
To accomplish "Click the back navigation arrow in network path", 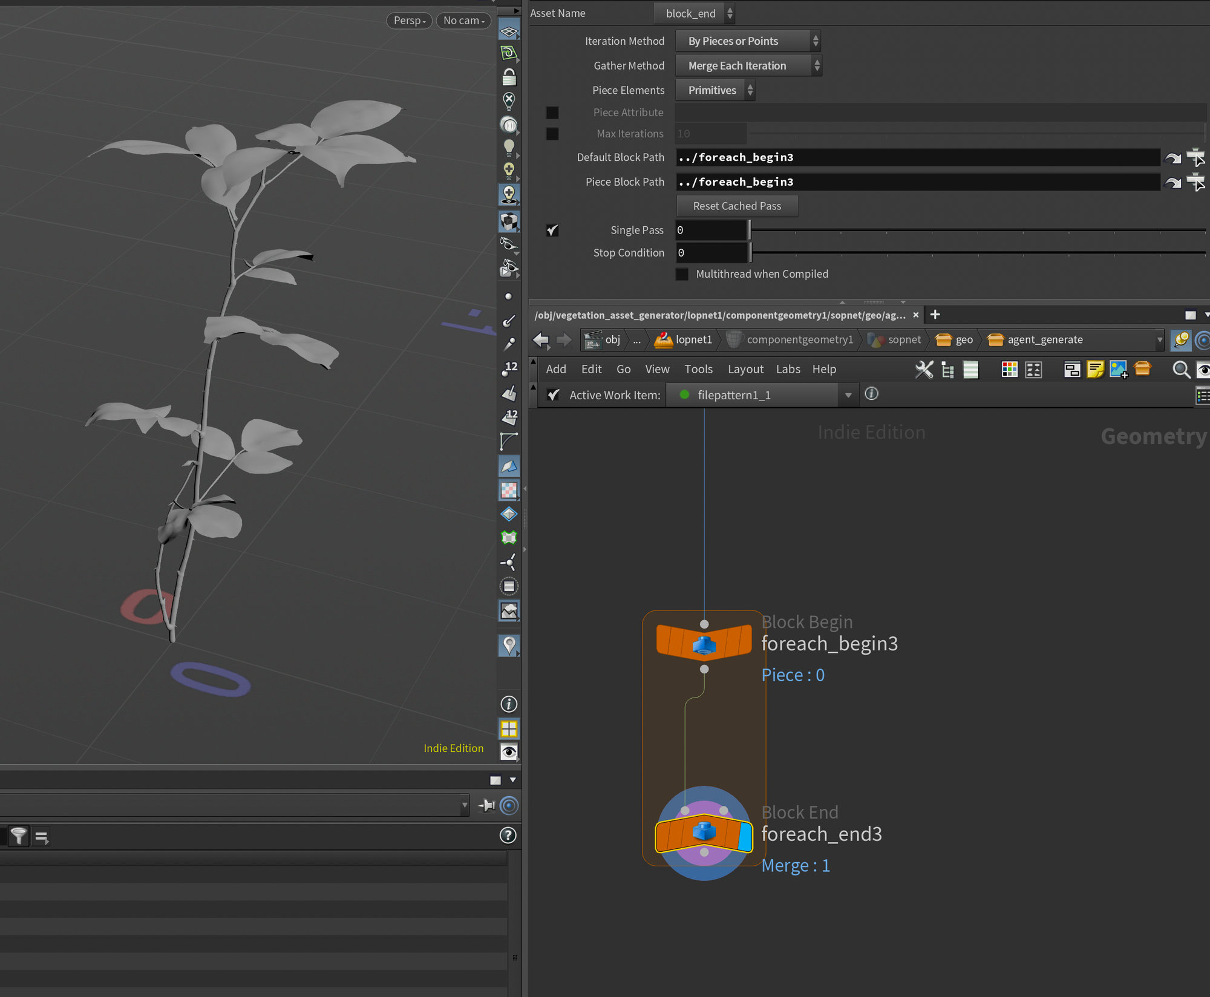I will point(541,340).
